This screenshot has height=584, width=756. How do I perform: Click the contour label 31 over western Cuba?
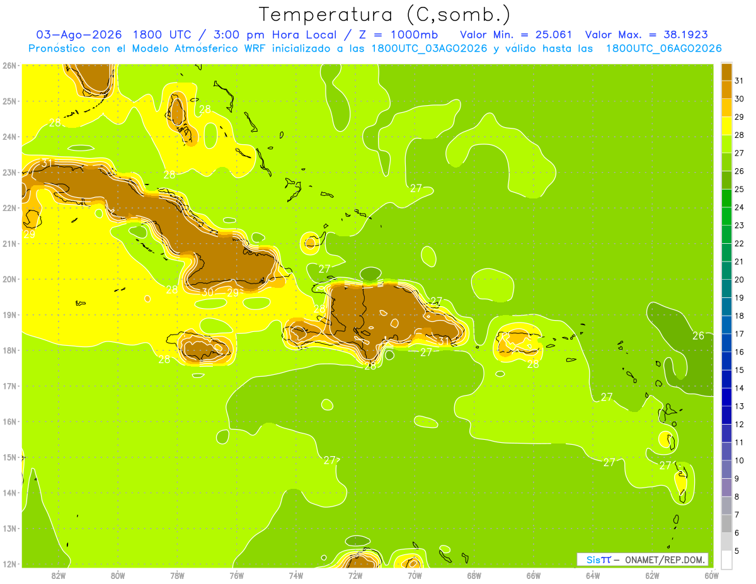coord(47,163)
